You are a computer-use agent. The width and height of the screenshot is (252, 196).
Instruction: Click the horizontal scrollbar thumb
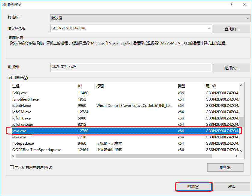pyautogui.click(x=114, y=156)
